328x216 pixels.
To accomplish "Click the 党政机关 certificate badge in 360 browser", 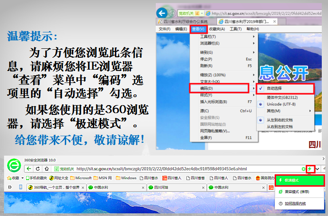I will click(64, 169).
